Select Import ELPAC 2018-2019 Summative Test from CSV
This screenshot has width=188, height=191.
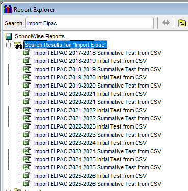pyautogui.click(x=98, y=69)
